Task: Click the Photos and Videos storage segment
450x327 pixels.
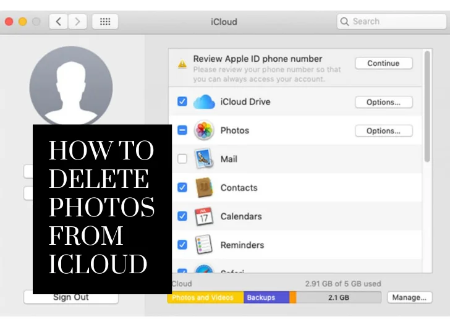Action: pyautogui.click(x=205, y=297)
